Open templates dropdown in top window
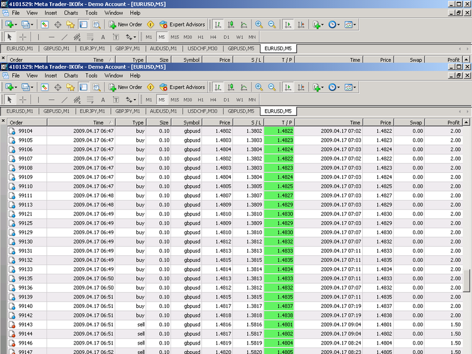This screenshot has height=354, width=472. (350, 25)
